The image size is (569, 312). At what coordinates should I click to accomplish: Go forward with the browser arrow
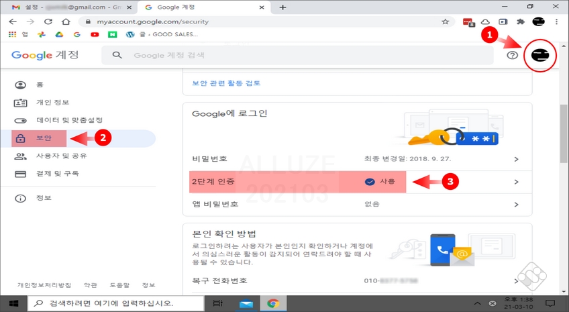pos(30,21)
